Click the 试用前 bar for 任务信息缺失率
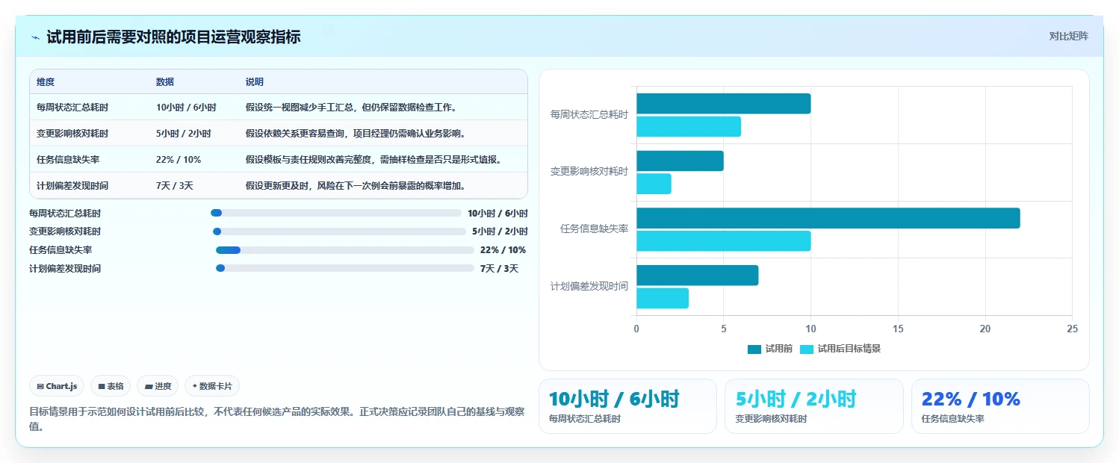The width and height of the screenshot is (1119, 463). click(828, 218)
